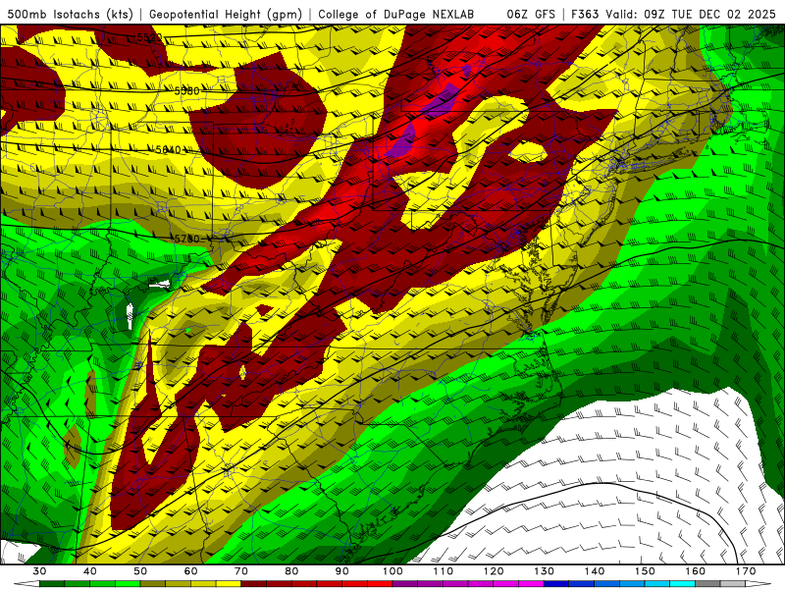
Task: Click the left arrow end of the color bar
Action: coord(26,584)
